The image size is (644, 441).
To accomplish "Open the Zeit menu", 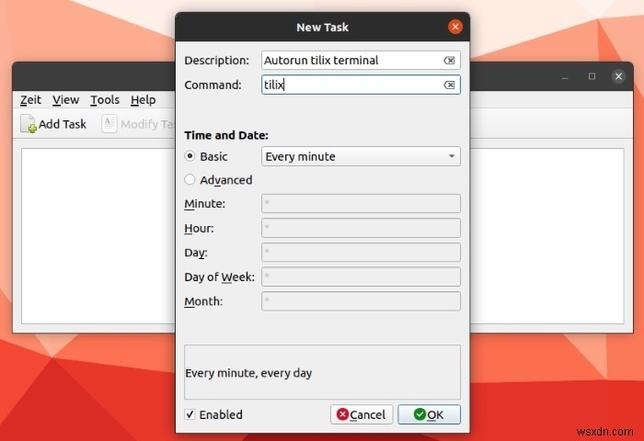I will [30, 100].
